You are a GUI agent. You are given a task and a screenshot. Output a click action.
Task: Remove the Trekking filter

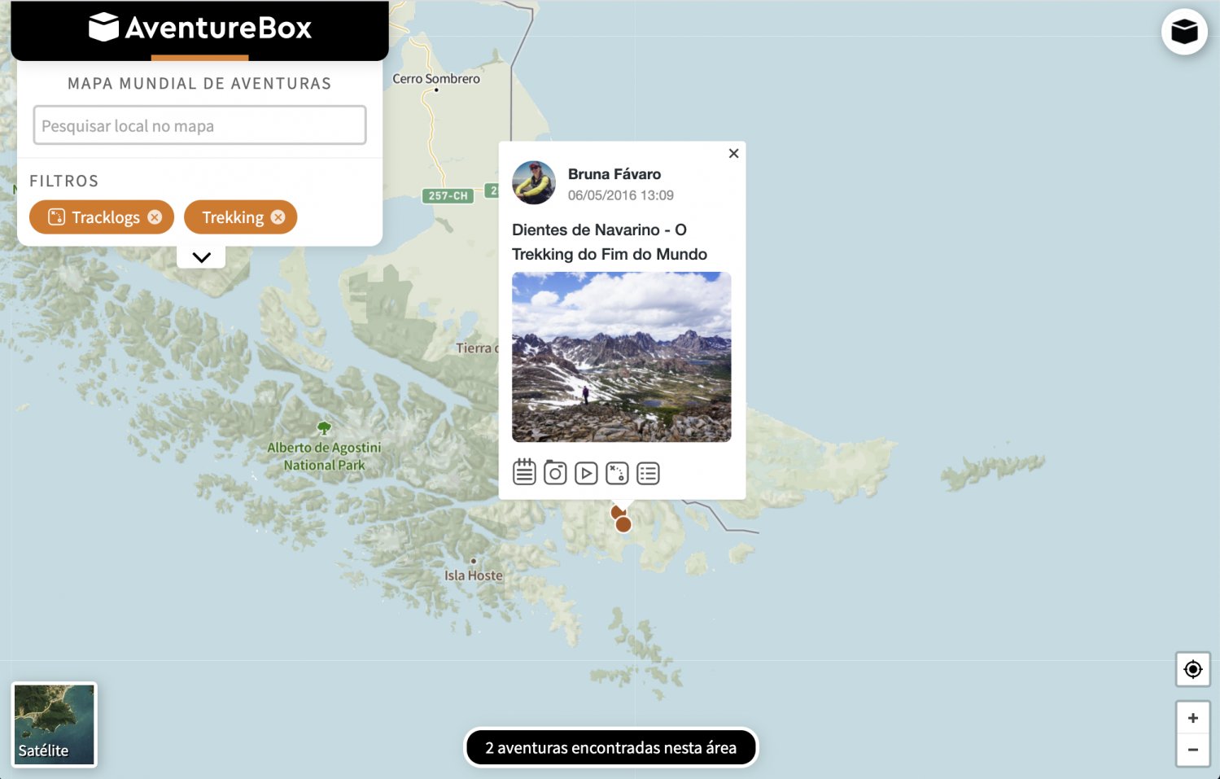[x=278, y=217]
